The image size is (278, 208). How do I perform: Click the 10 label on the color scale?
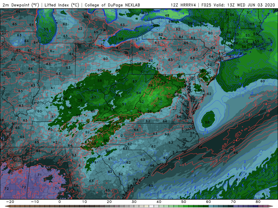tap(84, 202)
